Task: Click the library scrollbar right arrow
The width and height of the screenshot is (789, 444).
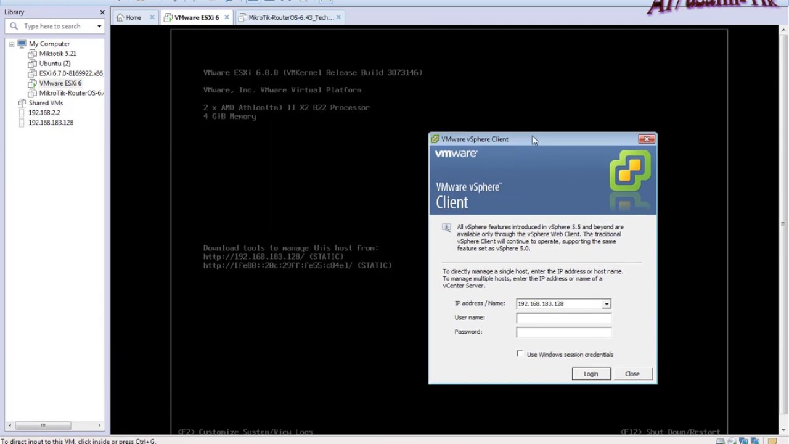Action: tap(99, 425)
